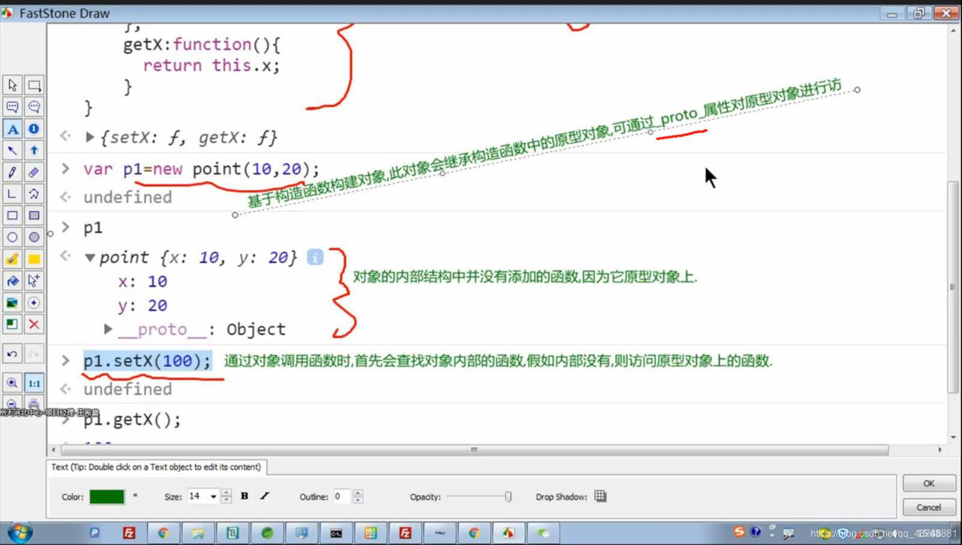Choose the rounded speech bubble tool
This screenshot has width=962, height=545.
point(34,107)
